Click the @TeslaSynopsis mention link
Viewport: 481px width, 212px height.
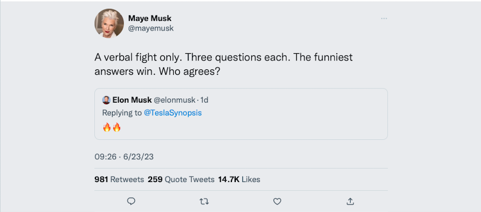[173, 113]
